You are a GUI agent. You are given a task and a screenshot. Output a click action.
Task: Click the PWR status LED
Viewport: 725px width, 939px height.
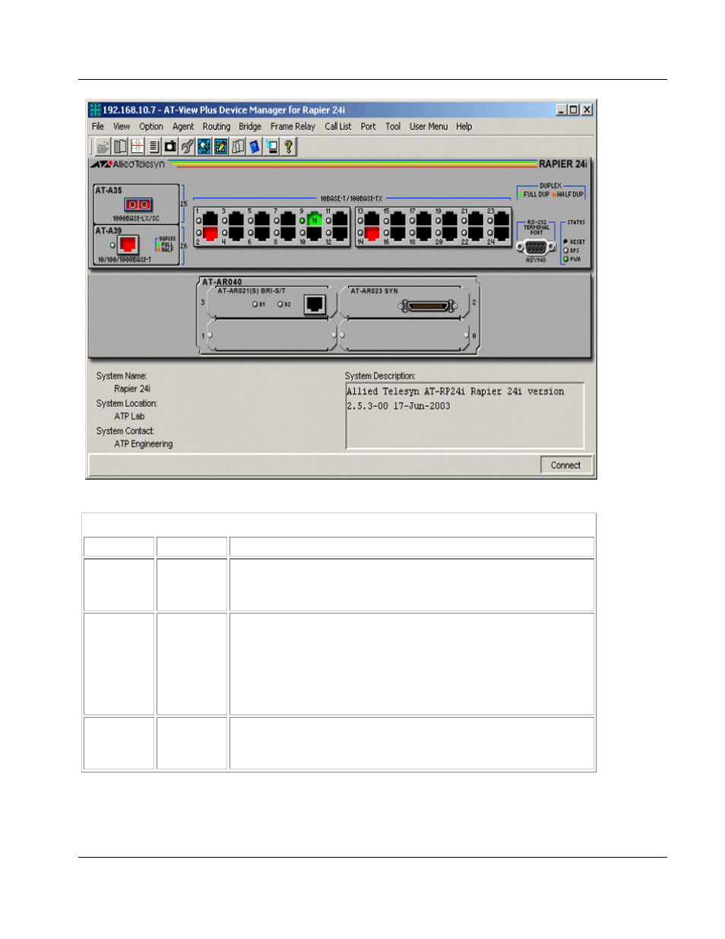565,259
